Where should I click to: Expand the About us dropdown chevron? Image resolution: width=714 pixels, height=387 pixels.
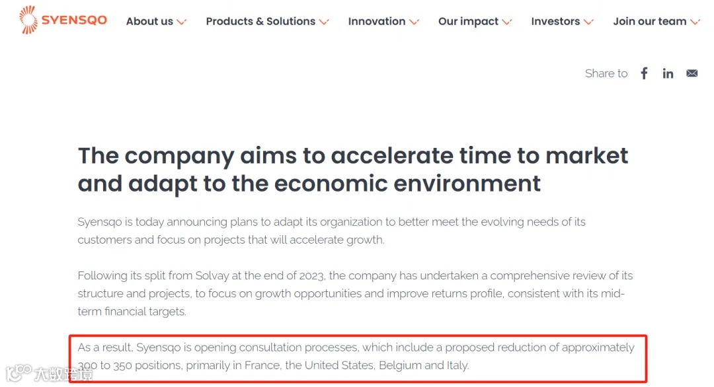[182, 22]
